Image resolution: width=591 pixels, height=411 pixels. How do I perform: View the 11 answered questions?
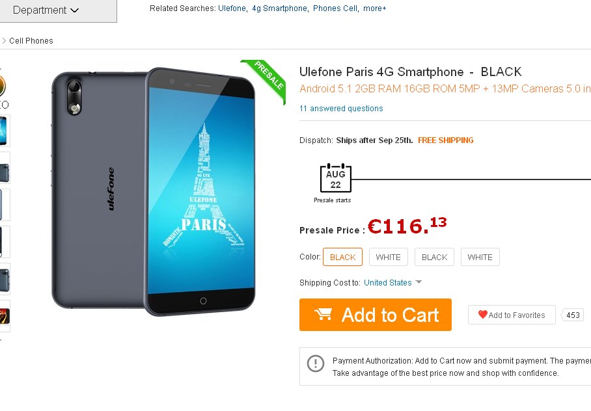(x=341, y=109)
